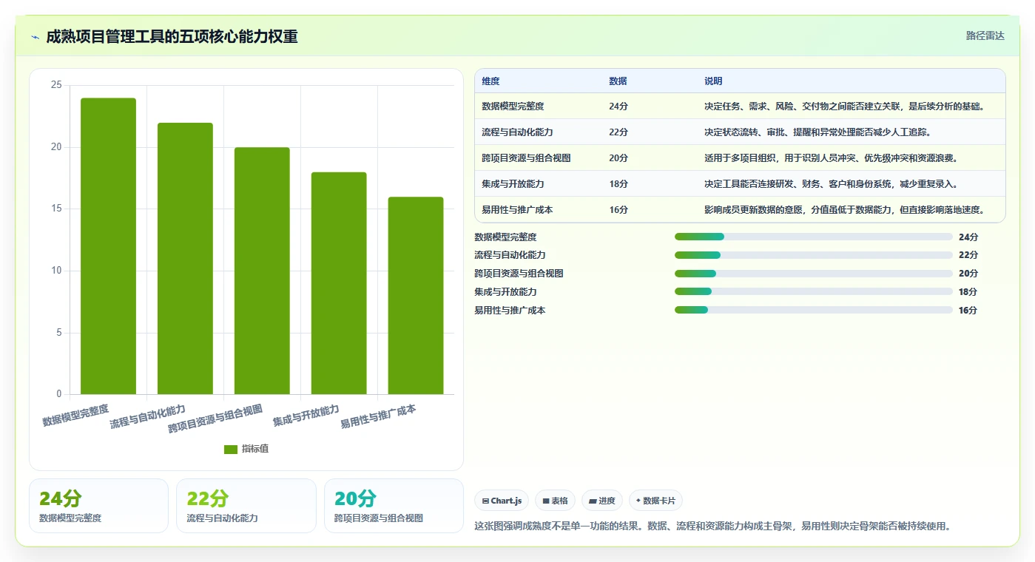Click the 24分 cell in the table
1035x562 pixels.
coord(618,106)
